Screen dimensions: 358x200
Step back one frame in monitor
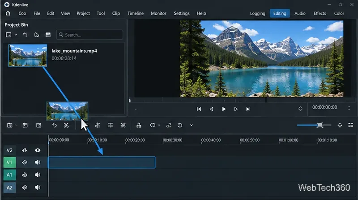click(x=211, y=109)
